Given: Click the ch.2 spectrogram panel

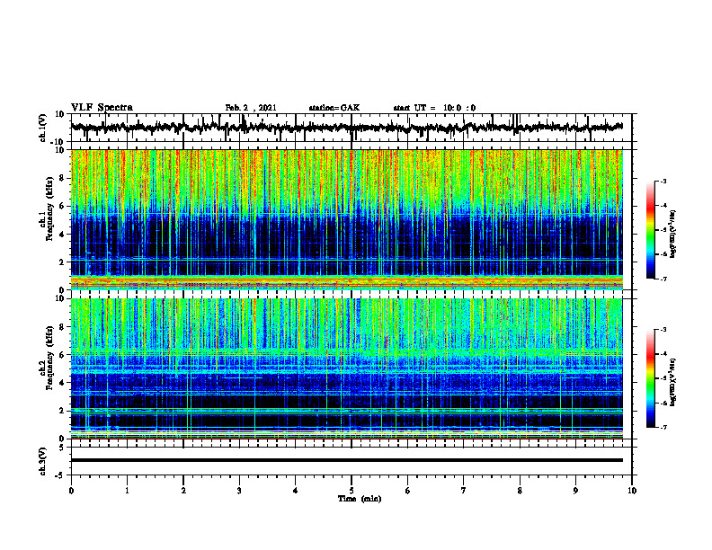Looking at the screenshot, I should [347, 368].
